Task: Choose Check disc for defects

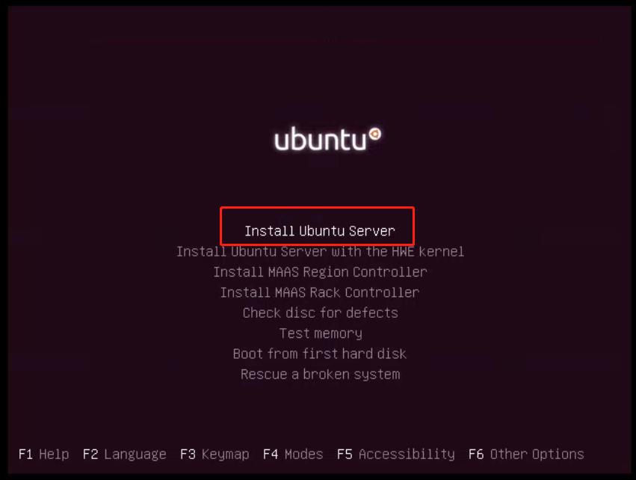Action: 320,313
